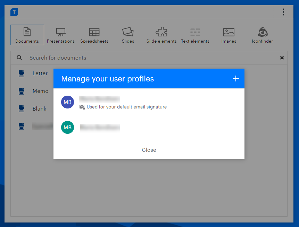Select the blue MB profile avatar
This screenshot has height=227, width=299.
point(67,102)
